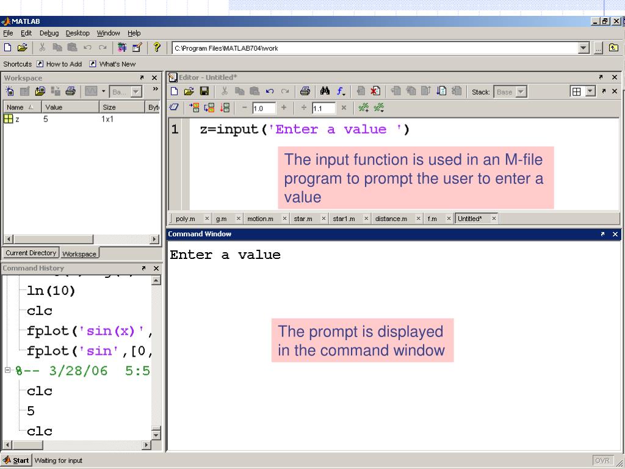
Task: Click the How to Add shortcut
Action: click(x=59, y=64)
